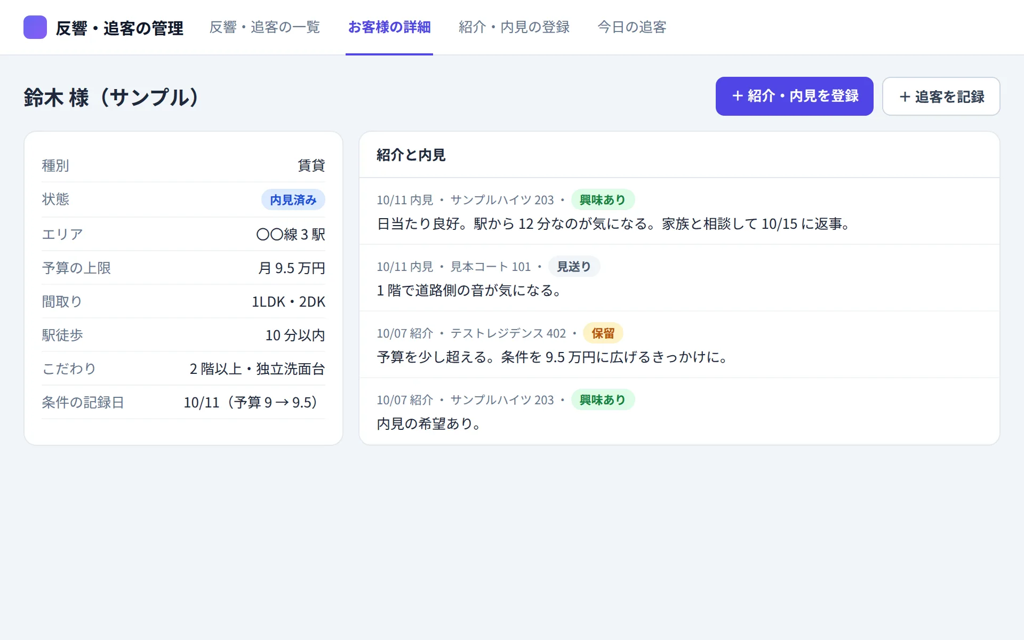The width and height of the screenshot is (1024, 640).
Task: Click the ＋追客を記録 button
Action: click(941, 96)
